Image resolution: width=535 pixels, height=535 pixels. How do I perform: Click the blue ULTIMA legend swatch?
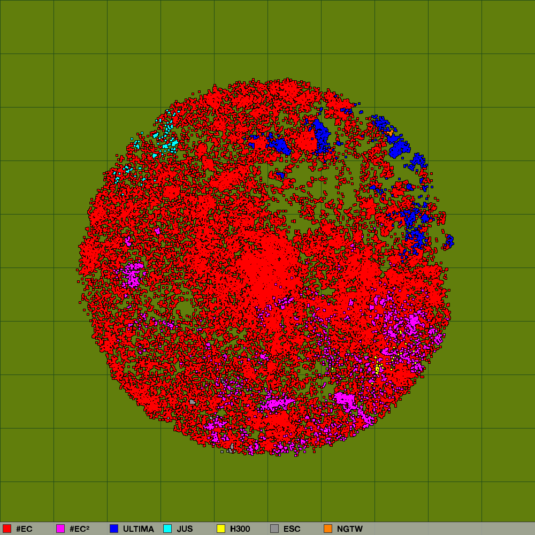click(x=114, y=529)
